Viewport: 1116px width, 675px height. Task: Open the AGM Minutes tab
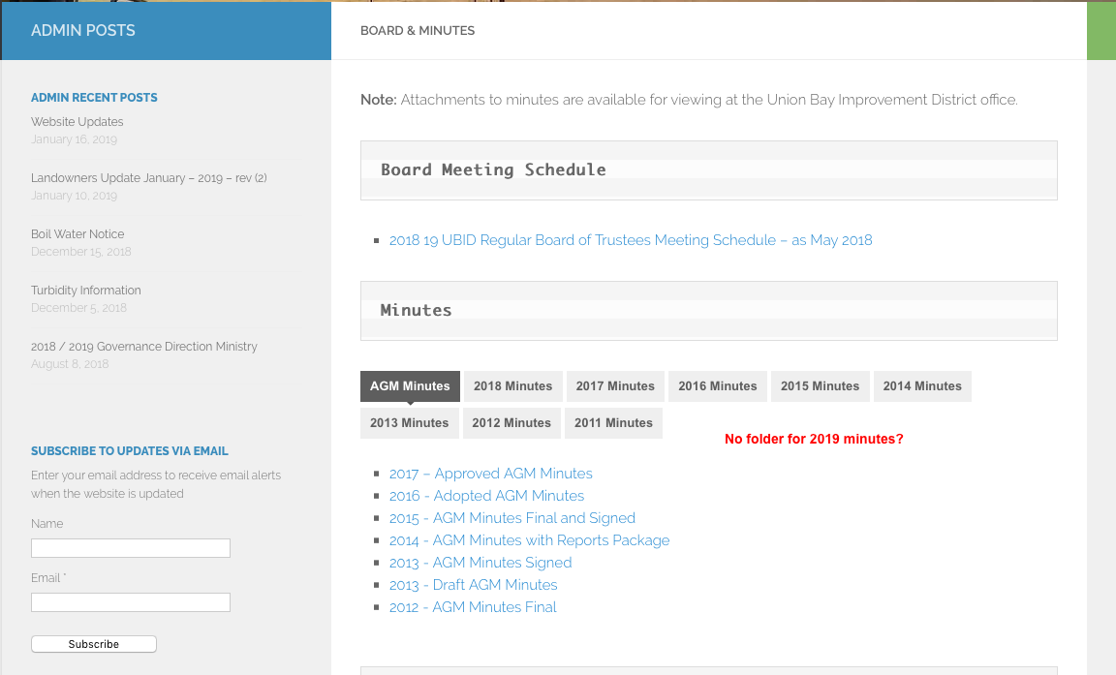click(410, 385)
